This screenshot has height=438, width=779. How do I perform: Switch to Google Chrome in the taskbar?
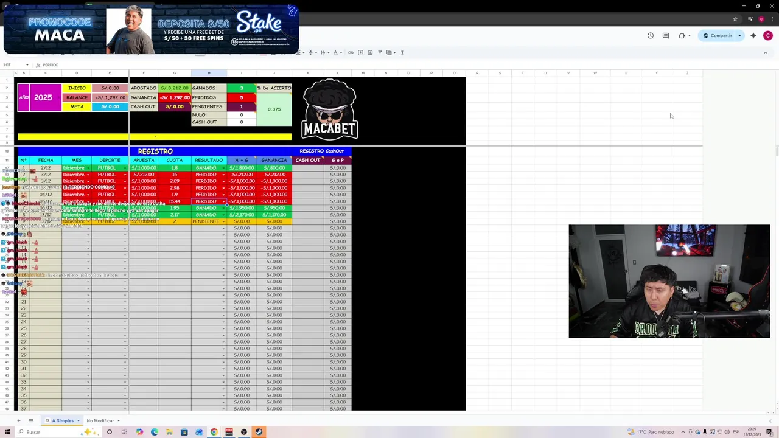pyautogui.click(x=214, y=432)
